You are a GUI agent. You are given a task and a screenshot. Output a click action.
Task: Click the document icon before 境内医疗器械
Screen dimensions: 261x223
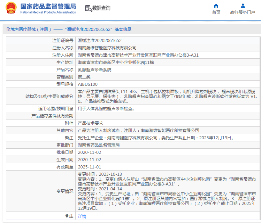point(8,30)
